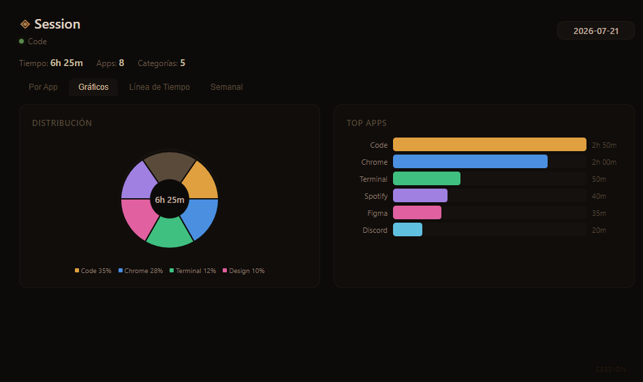The image size is (643, 382).
Task: Click the pink Figma usage bar
Action: [417, 212]
